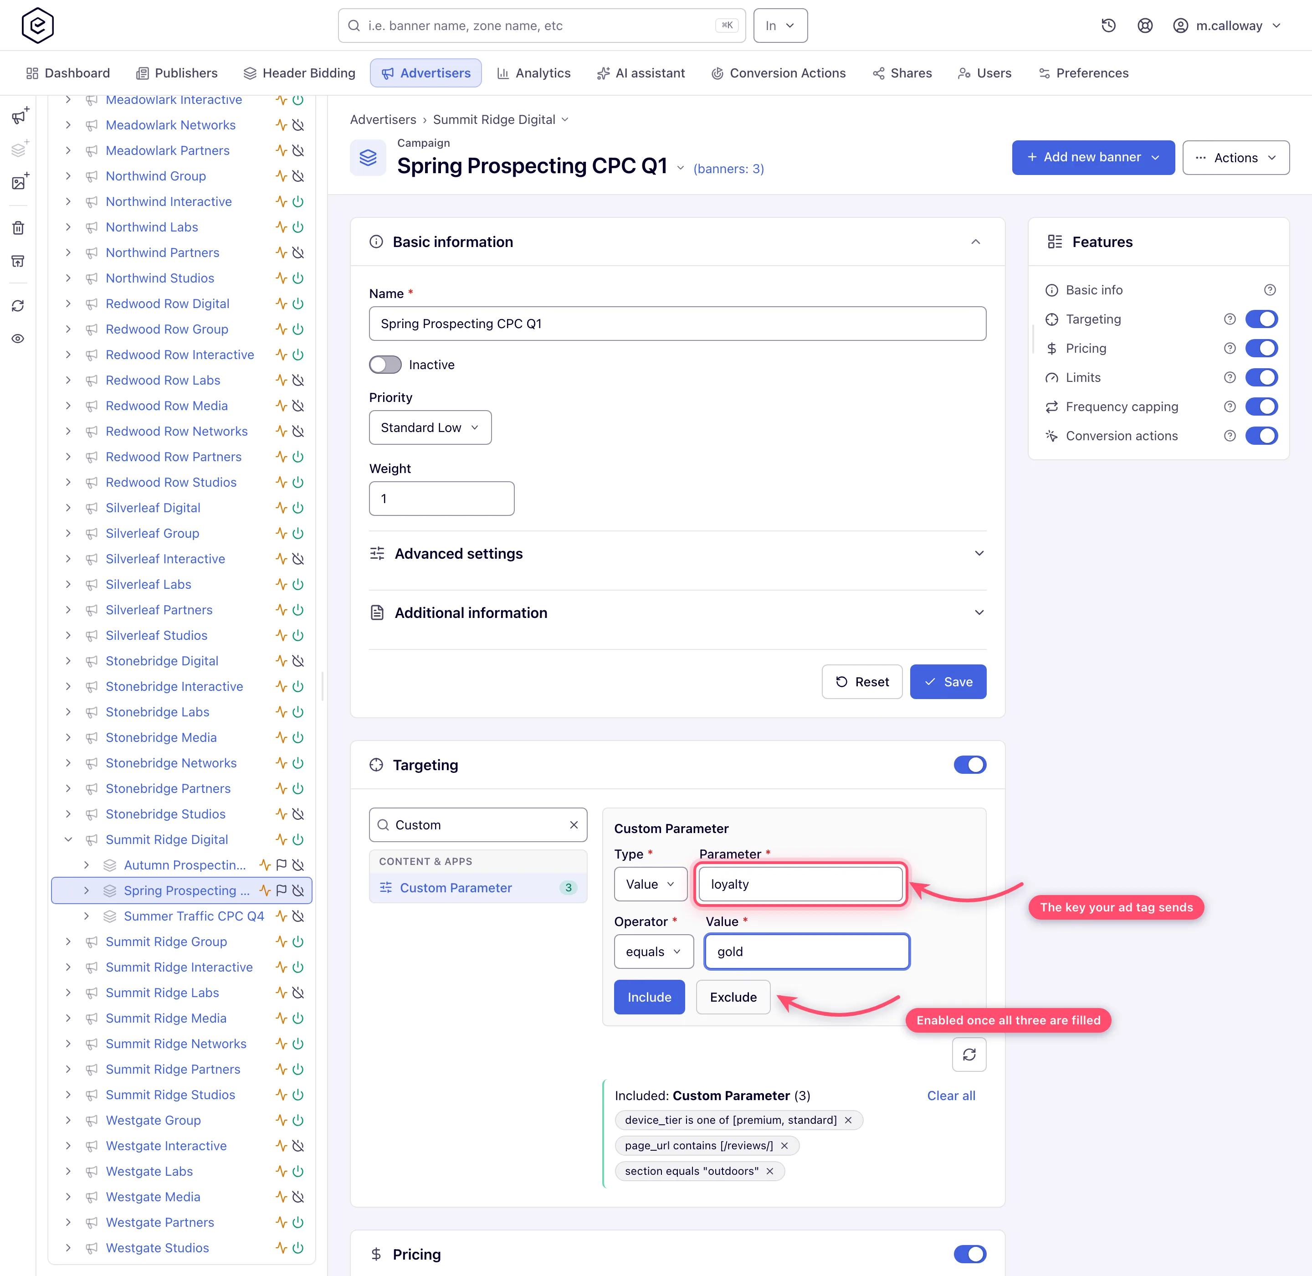Click the help icon next to Frequency capping

tap(1230, 407)
